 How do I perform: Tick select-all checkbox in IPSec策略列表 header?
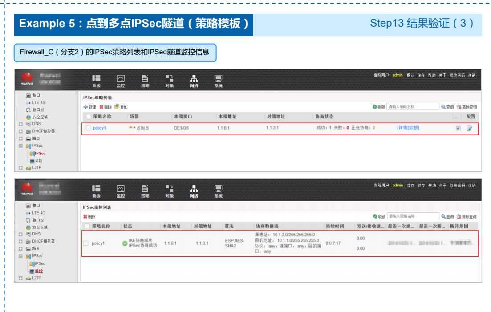point(89,117)
